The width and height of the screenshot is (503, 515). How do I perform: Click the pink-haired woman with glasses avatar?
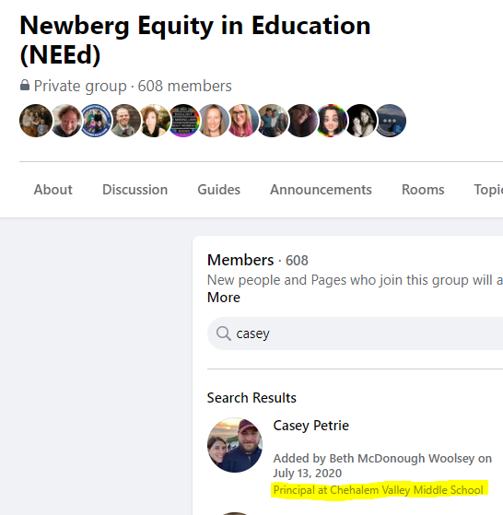pos(242,121)
